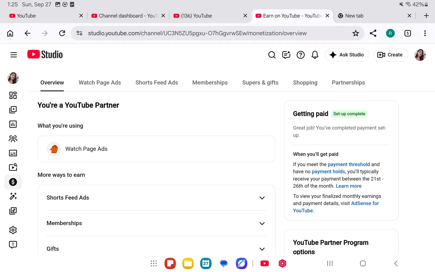
Task: Tap the Android home navigation button
Action: 363,263
